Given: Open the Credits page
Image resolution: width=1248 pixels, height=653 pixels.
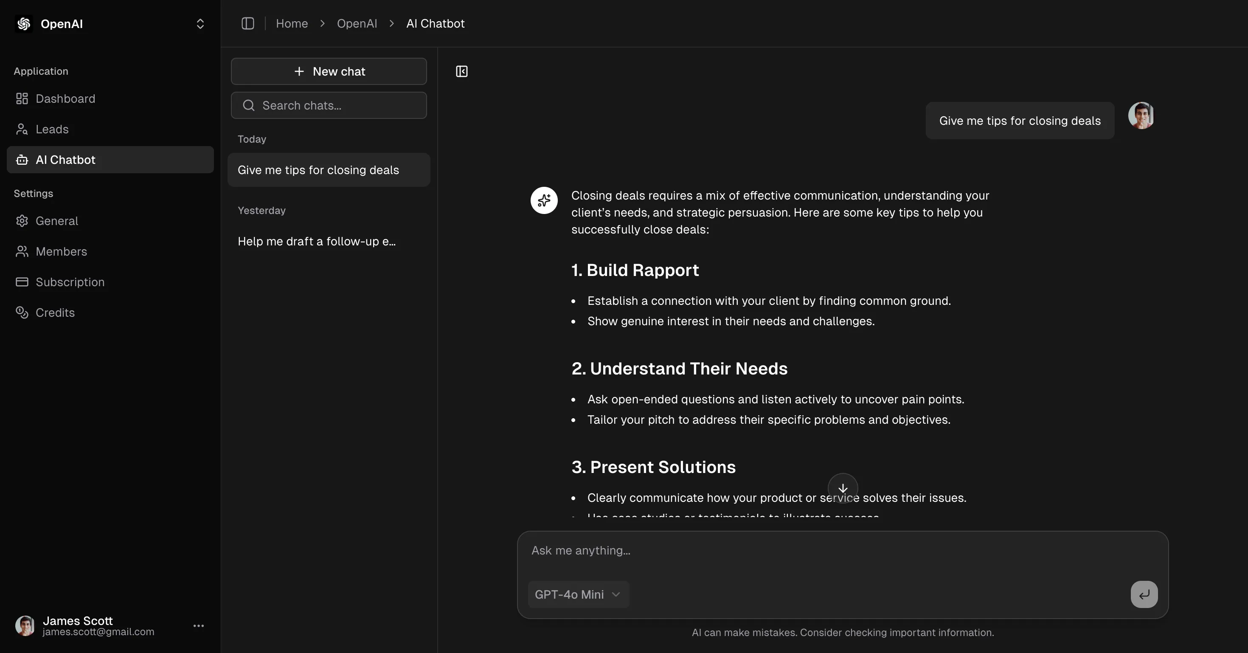Looking at the screenshot, I should (x=55, y=312).
